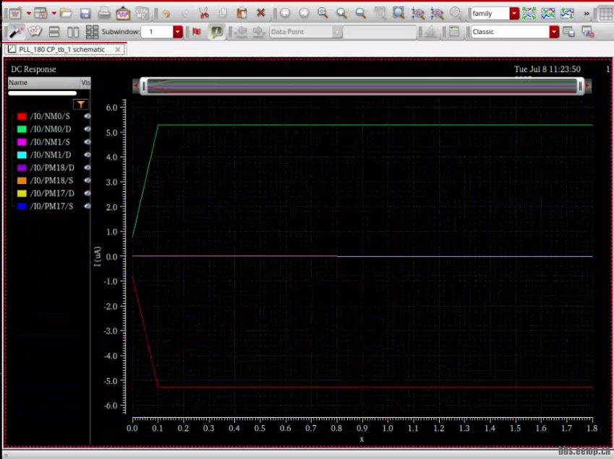Cut selected trace with the scissors icon
Image resolution: width=614 pixels, height=459 pixels.
tap(204, 13)
